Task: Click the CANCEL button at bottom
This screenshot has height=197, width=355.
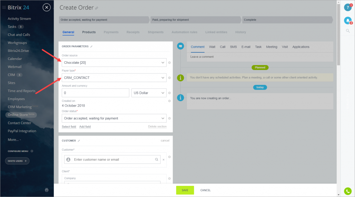Action: pyautogui.click(x=205, y=190)
